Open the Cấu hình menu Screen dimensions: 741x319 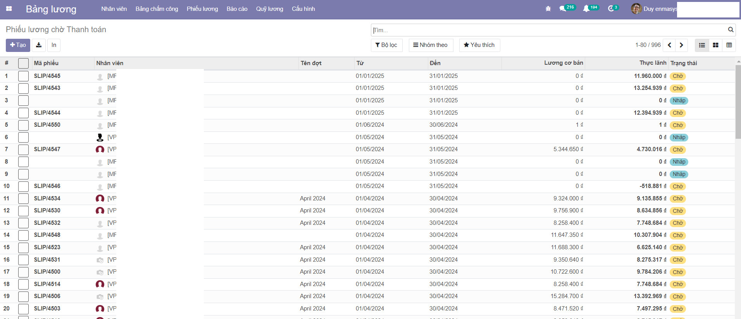pos(303,9)
